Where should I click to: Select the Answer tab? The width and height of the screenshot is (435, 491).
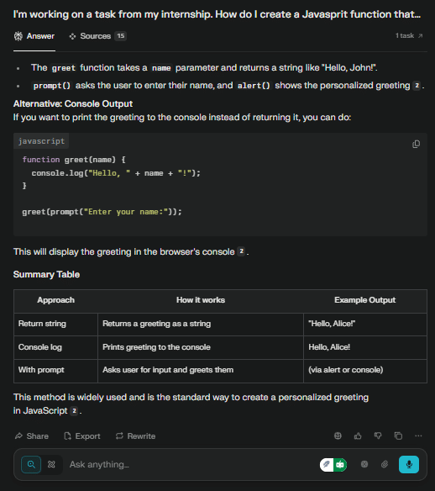tap(34, 36)
